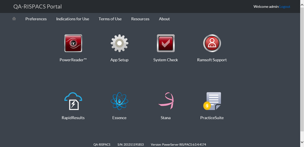304x147 pixels.
Task: Open the Resources menu
Action: click(x=140, y=19)
